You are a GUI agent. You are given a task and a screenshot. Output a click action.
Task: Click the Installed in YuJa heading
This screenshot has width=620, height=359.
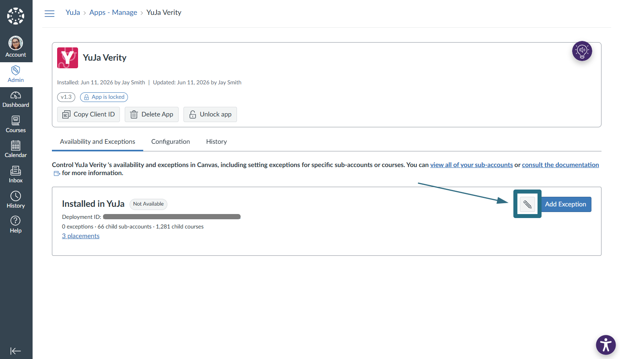[x=93, y=204]
